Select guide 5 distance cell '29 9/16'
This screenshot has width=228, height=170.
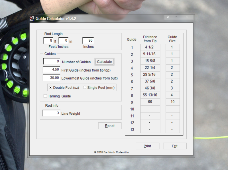point(150,75)
